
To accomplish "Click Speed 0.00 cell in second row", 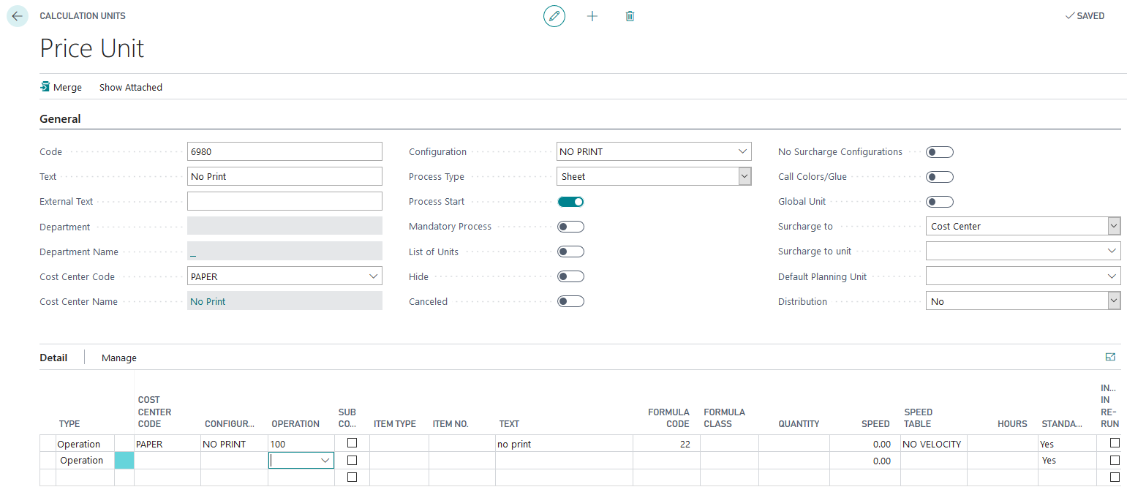I will tap(864, 461).
